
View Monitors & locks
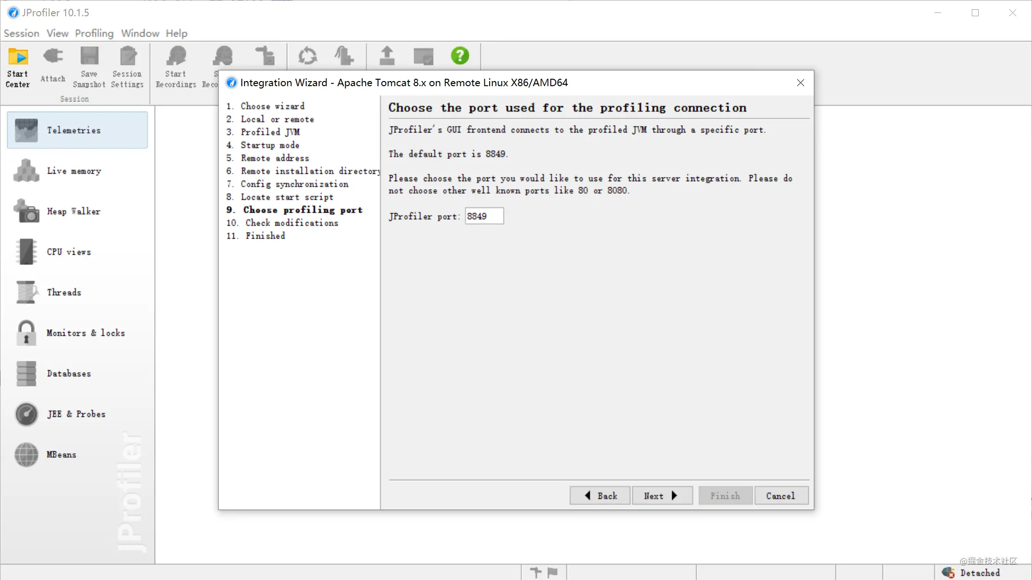[86, 333]
